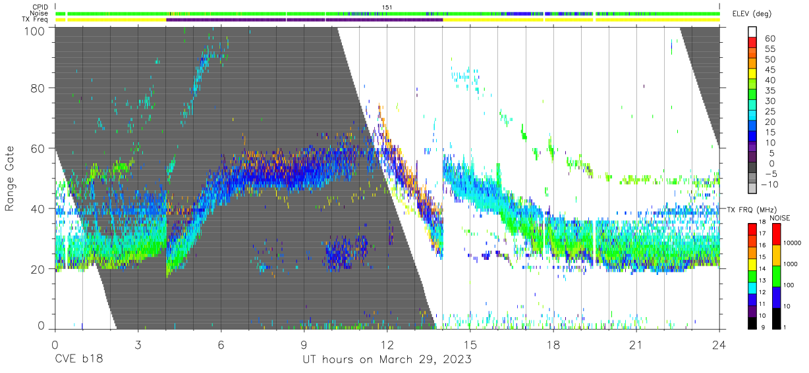
Task: Click the light gray bottom segment of elevation colorbar
Action: click(754, 187)
